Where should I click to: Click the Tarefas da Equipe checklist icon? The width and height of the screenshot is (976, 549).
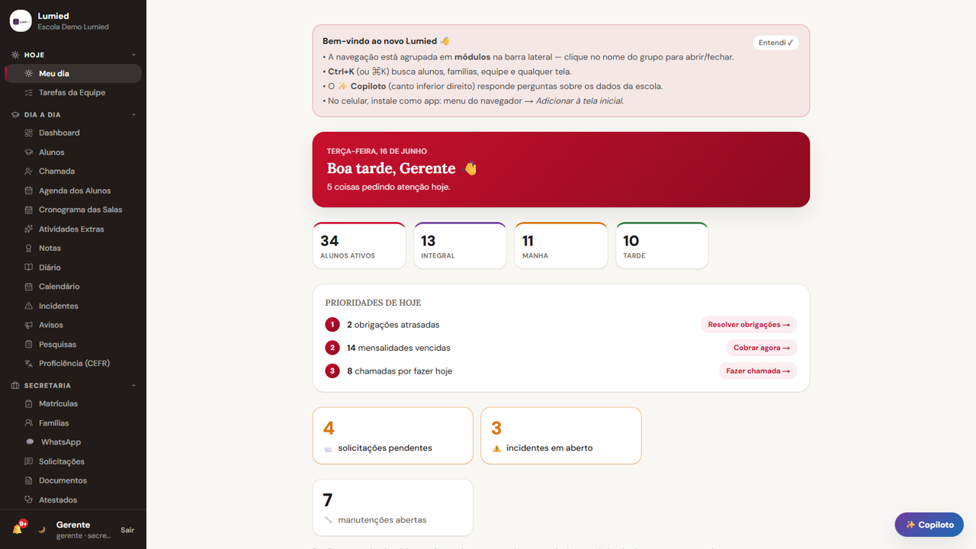coord(28,93)
